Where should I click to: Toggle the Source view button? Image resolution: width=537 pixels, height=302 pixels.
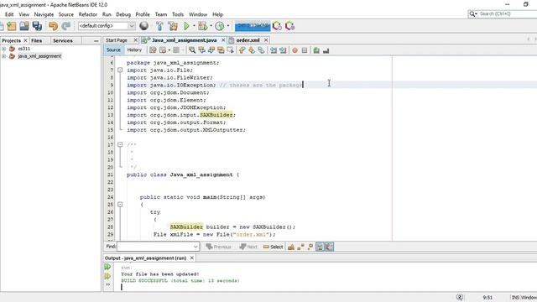(113, 50)
